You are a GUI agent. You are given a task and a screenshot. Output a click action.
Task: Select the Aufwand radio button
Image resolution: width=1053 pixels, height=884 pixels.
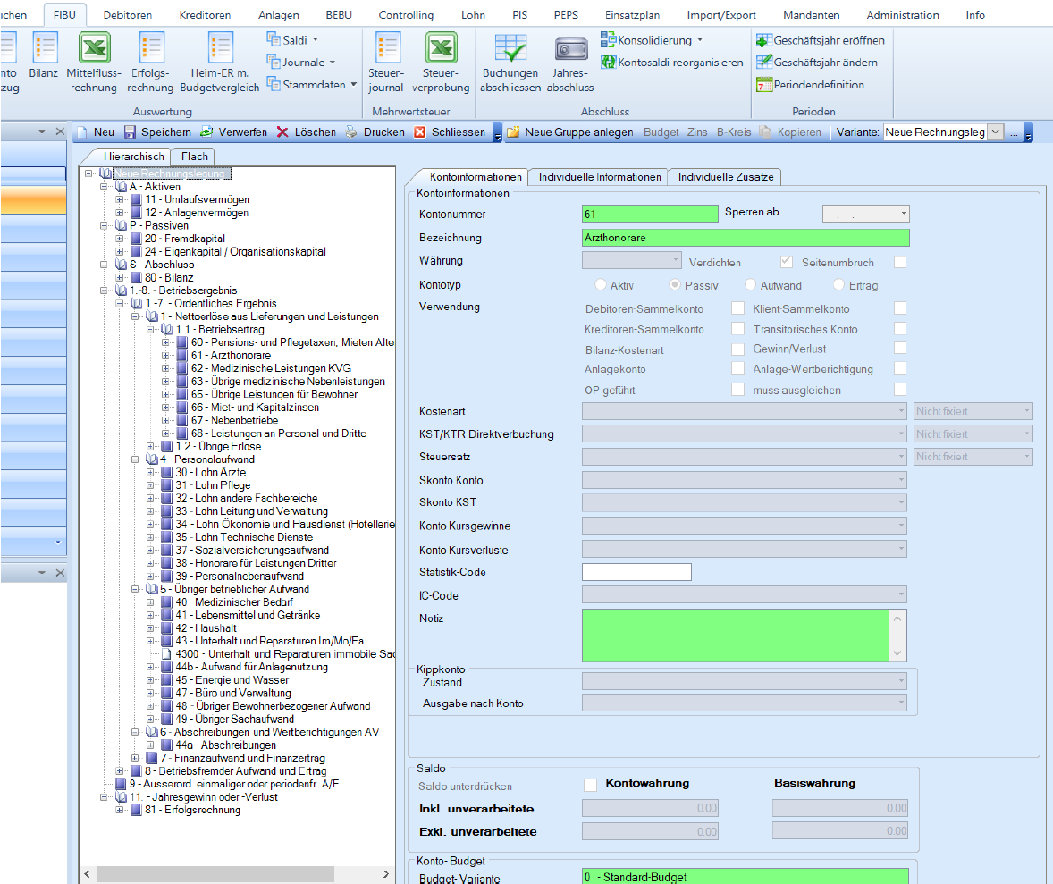coord(749,285)
